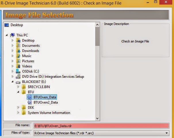This screenshot has width=174, height=138.
Task: Select the 'Pictures' tree row text
Action: click(28, 61)
